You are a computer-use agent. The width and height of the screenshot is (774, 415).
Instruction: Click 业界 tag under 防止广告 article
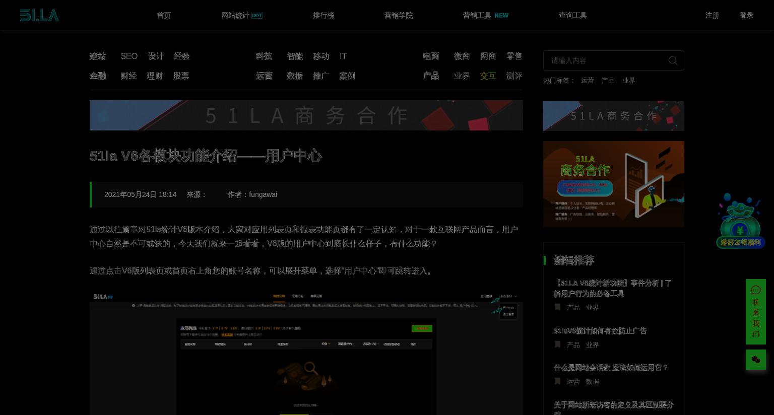pos(592,345)
